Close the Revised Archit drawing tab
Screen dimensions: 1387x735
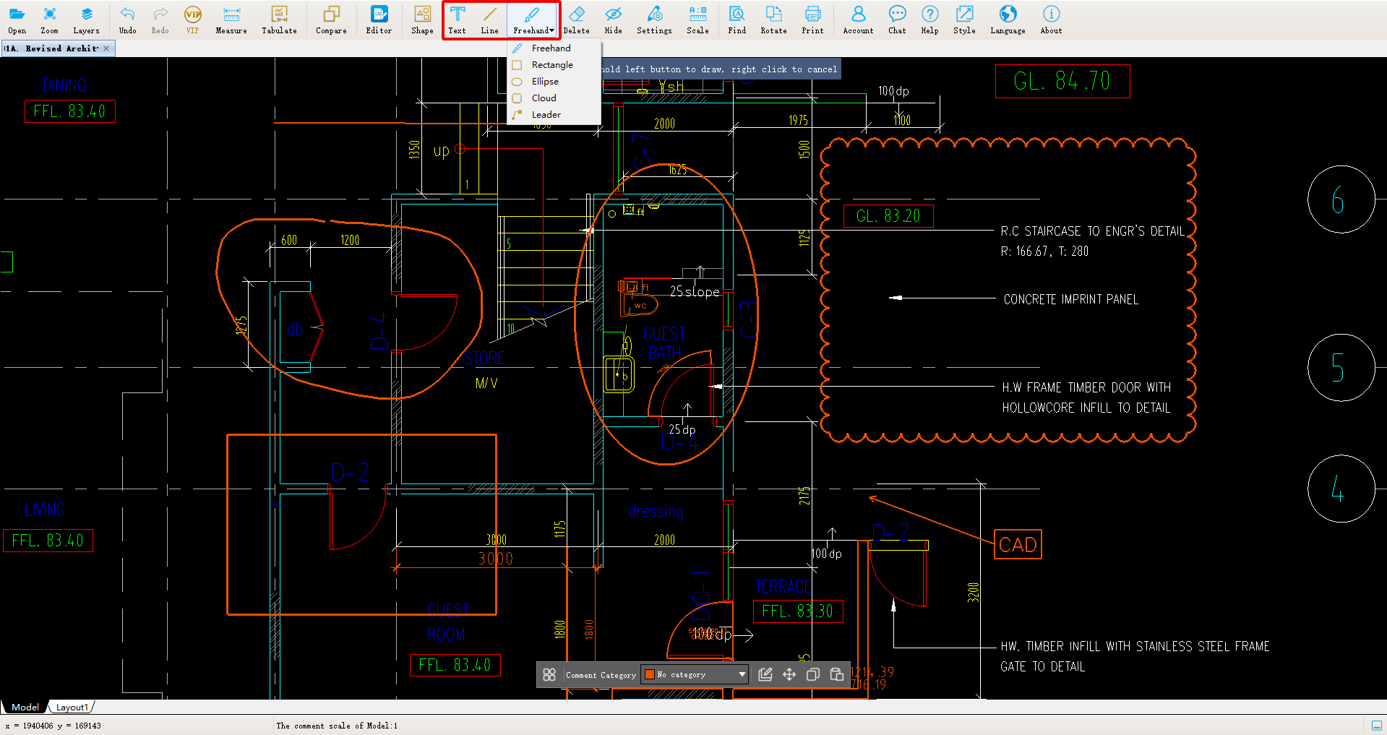pos(106,48)
